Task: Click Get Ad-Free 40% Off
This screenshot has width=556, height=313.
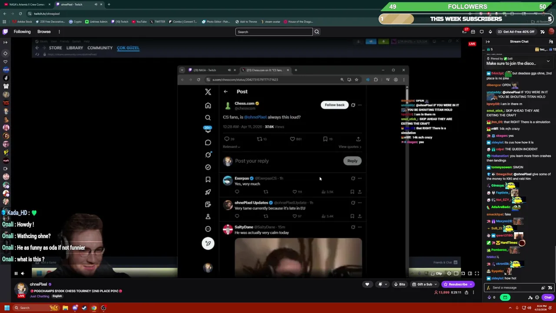Action: 516,32
